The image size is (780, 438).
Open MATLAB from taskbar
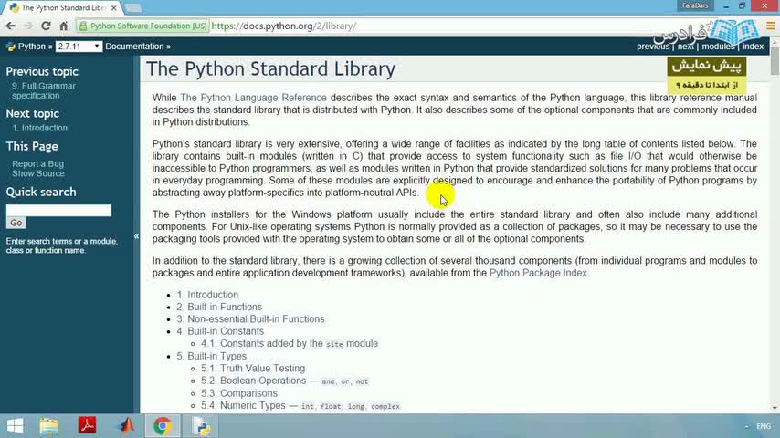coord(125,426)
